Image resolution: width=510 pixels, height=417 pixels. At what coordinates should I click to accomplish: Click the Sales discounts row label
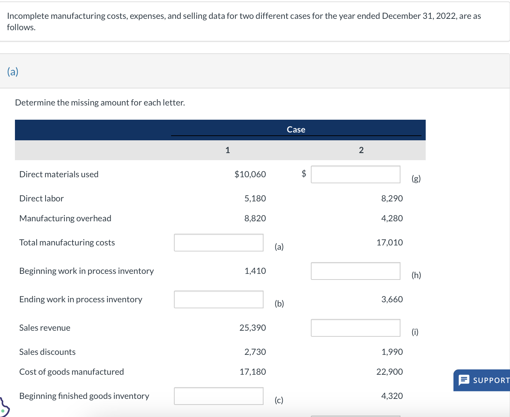point(47,352)
